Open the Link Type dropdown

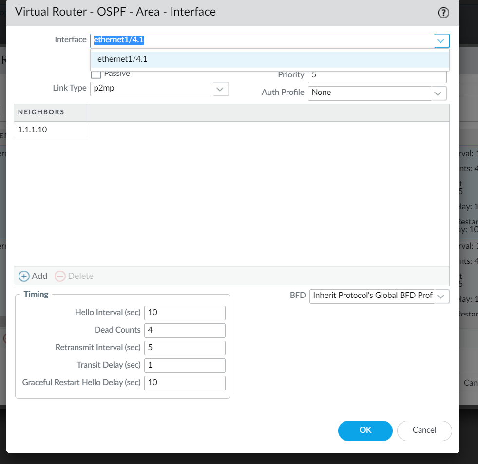point(220,89)
